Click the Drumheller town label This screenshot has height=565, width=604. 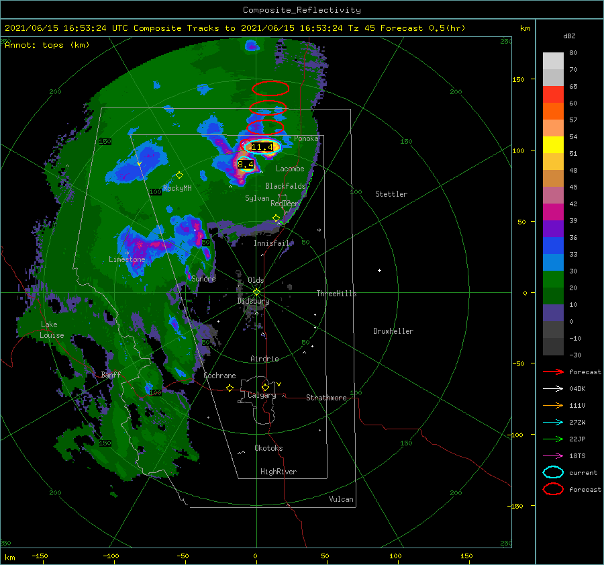click(393, 331)
